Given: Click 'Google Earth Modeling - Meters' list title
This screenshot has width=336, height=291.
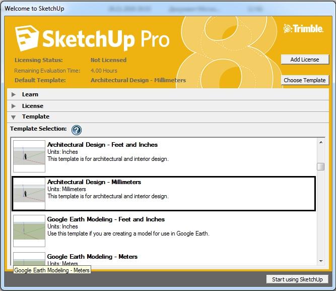Looking at the screenshot, I should (92, 257).
